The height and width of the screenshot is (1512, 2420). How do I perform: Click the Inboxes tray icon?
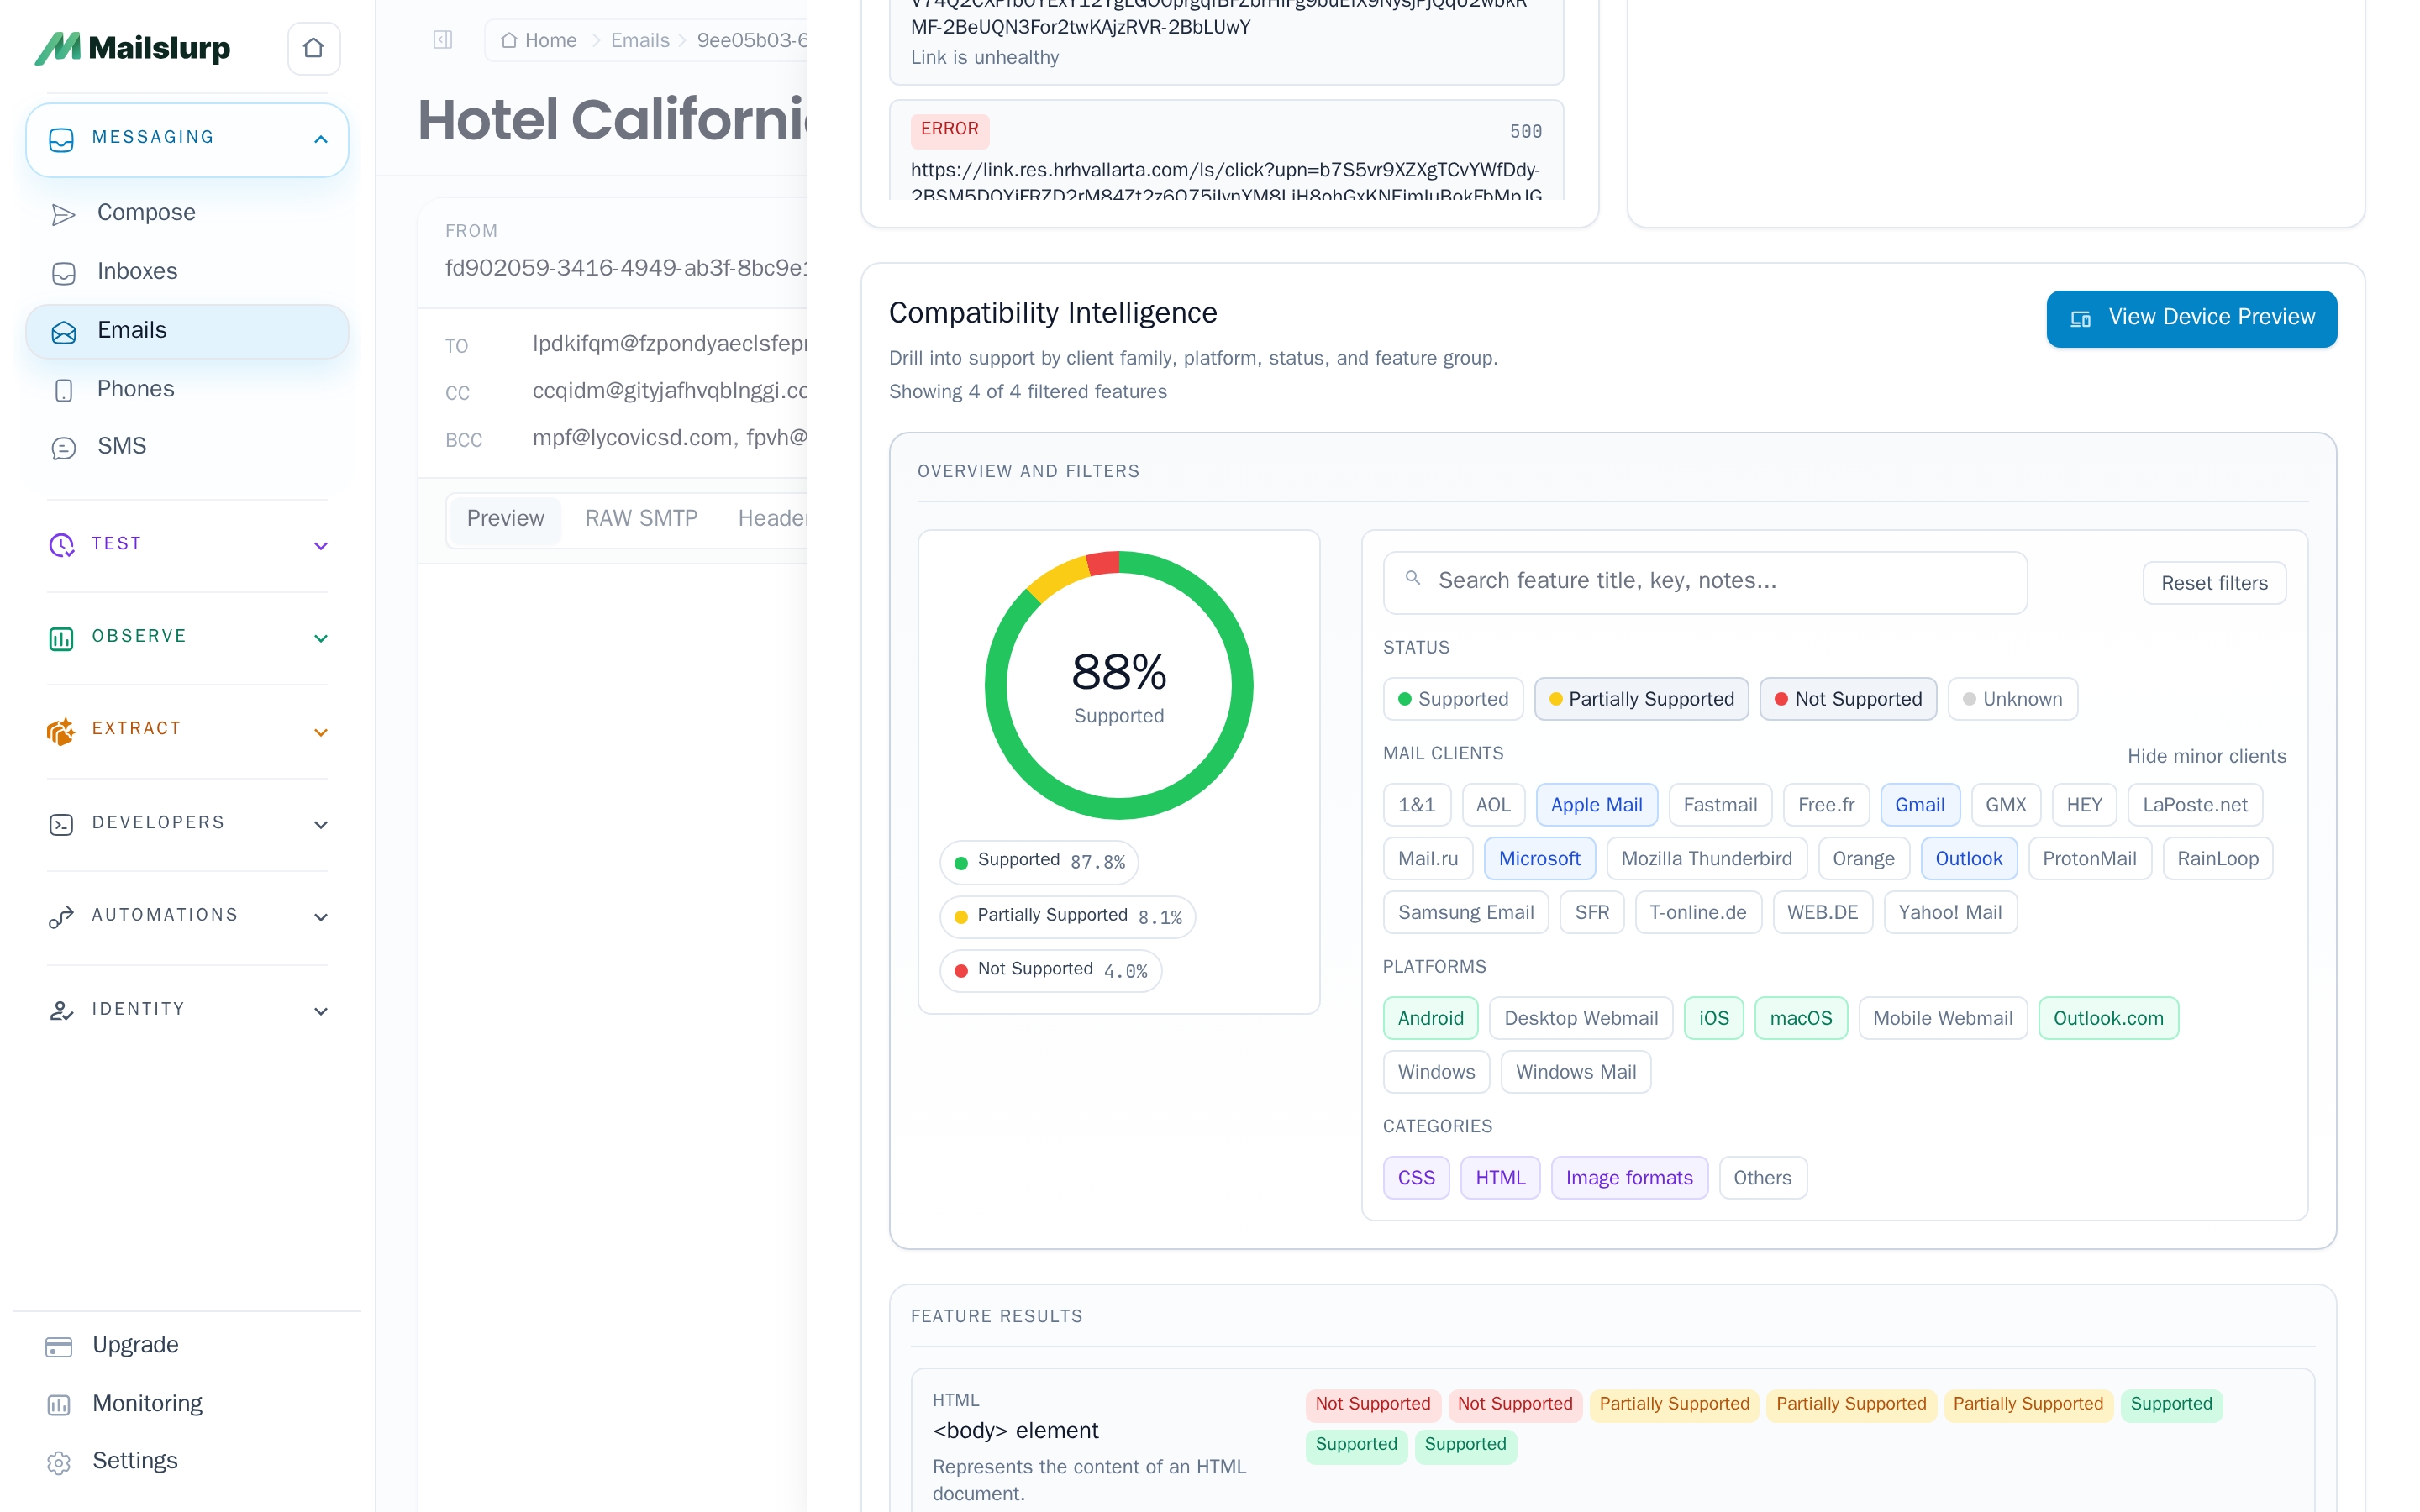pos(63,273)
